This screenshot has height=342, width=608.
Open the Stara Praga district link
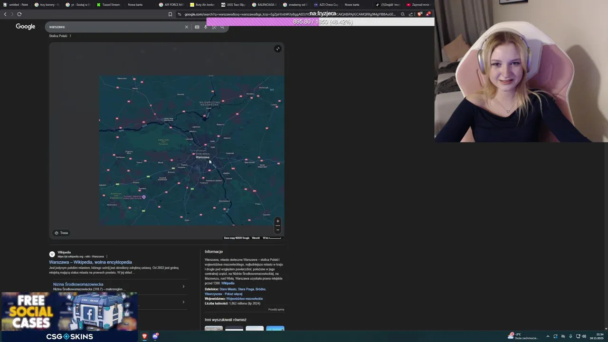pyautogui.click(x=246, y=289)
